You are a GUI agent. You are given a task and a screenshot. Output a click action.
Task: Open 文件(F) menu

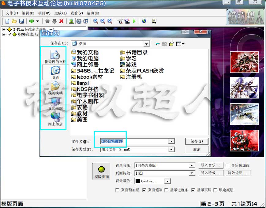(12, 13)
